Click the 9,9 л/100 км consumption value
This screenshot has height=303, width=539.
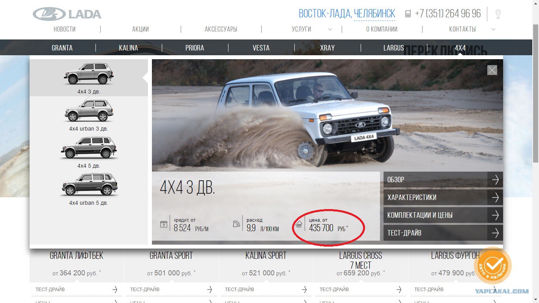[x=263, y=228]
